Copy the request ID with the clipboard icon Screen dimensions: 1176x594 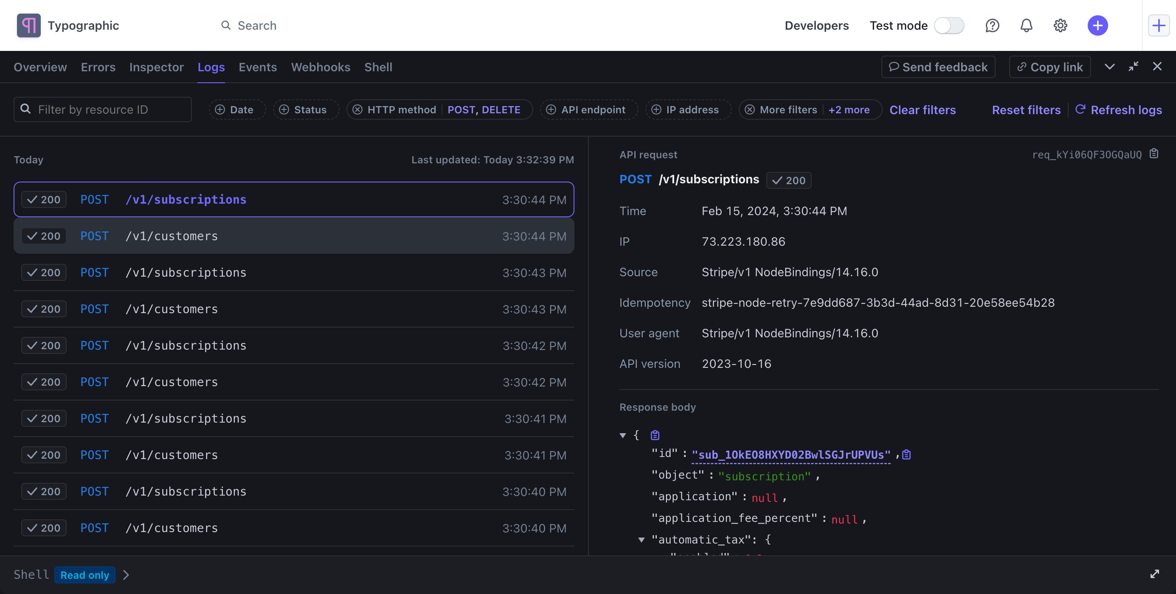pos(1154,154)
